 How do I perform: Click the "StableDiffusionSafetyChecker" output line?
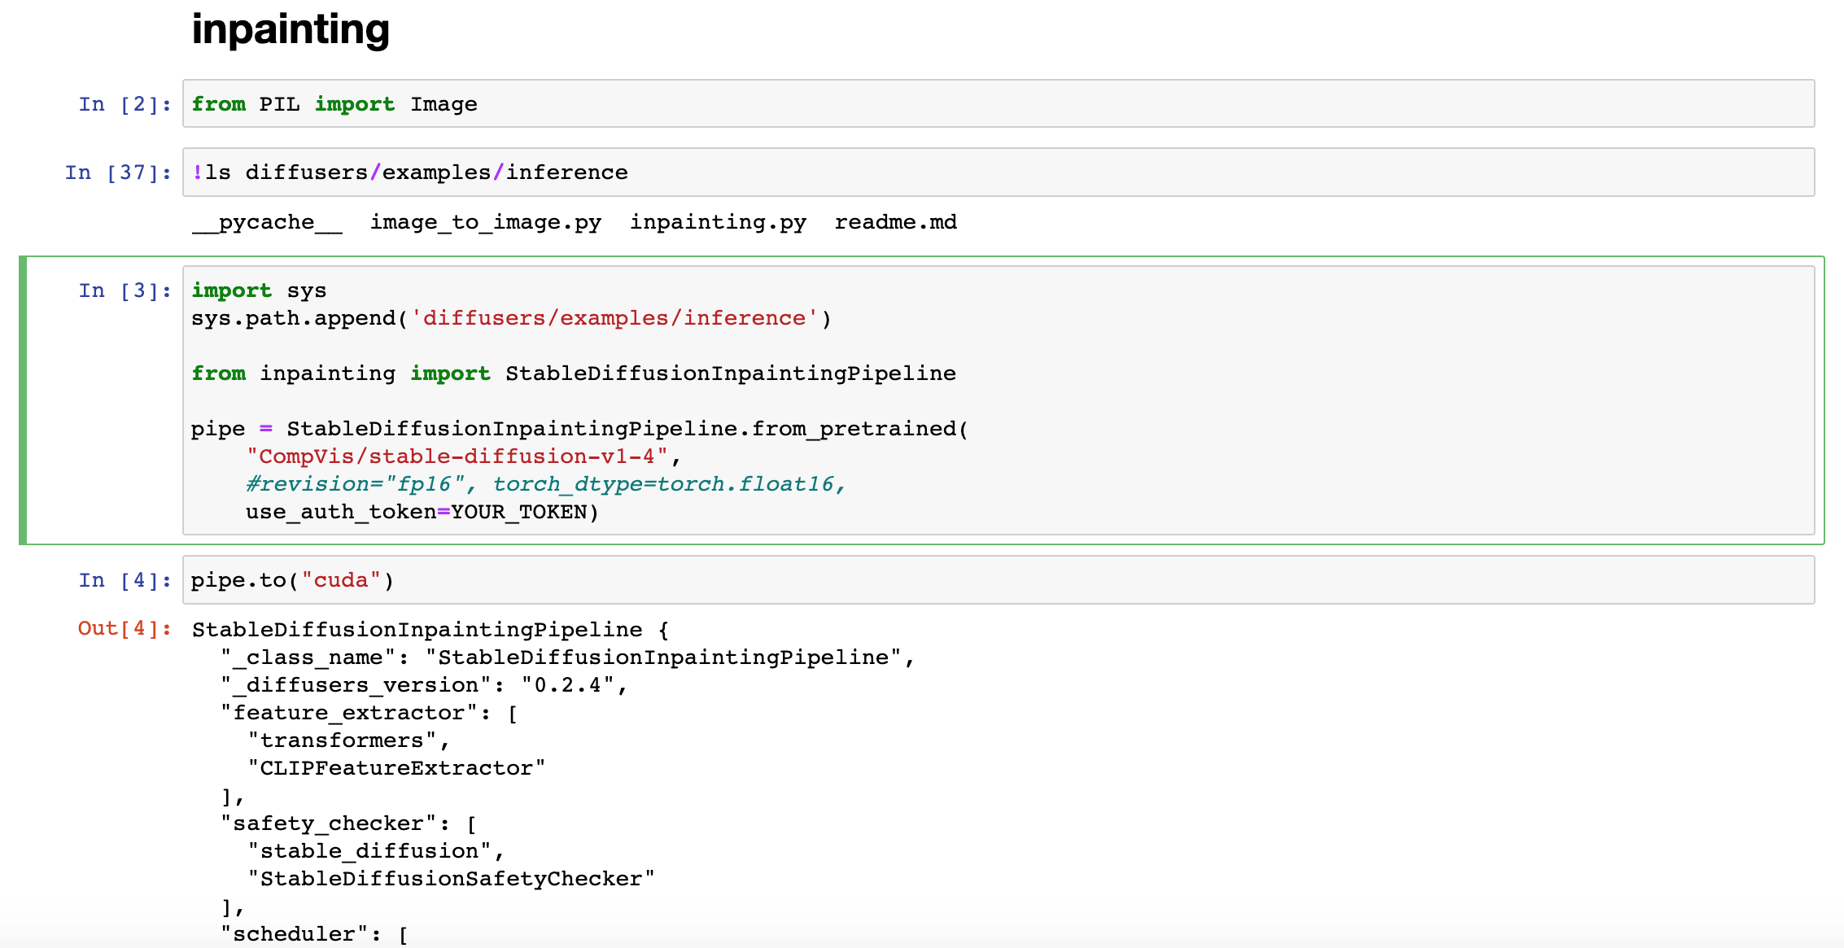click(452, 879)
